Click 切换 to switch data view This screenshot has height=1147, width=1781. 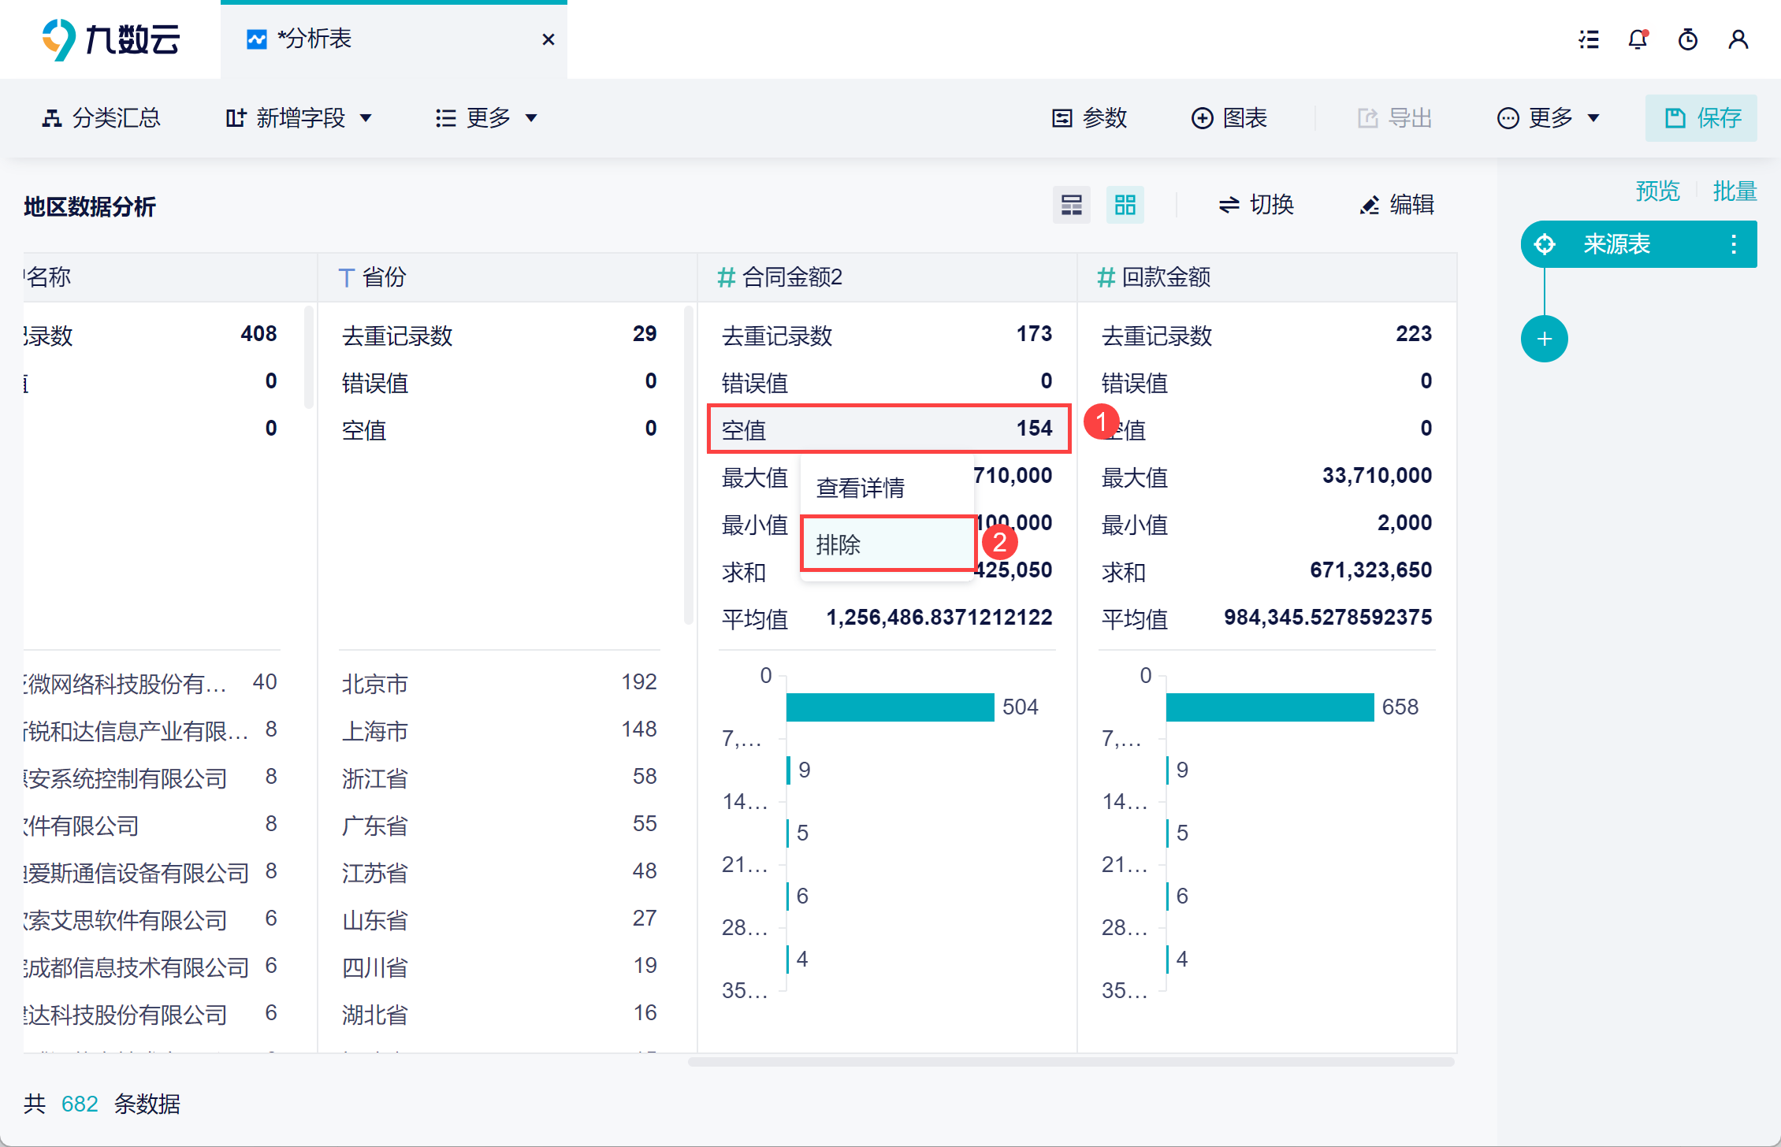(x=1256, y=205)
